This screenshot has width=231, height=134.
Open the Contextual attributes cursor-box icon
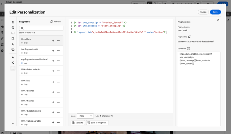(x=13, y=39)
